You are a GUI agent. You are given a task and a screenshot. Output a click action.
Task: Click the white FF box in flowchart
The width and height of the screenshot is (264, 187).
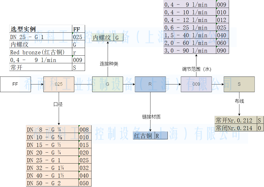[15, 84]
